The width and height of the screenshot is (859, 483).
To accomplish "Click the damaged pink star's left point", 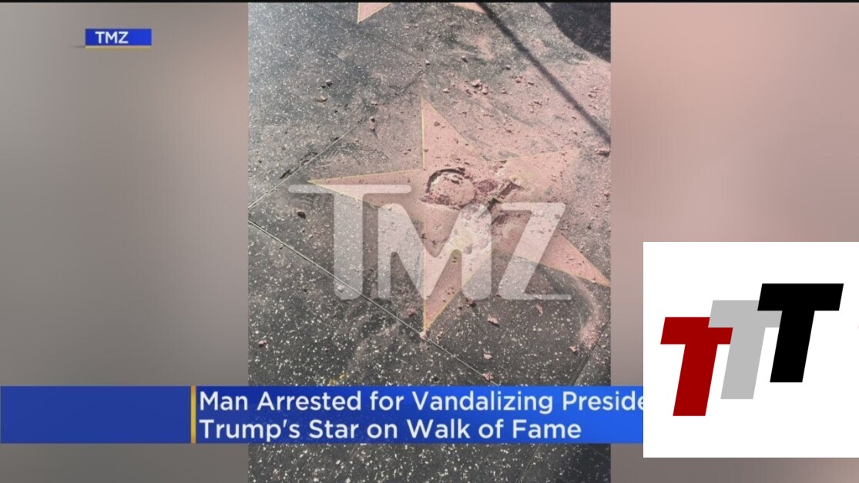I will tap(351, 185).
